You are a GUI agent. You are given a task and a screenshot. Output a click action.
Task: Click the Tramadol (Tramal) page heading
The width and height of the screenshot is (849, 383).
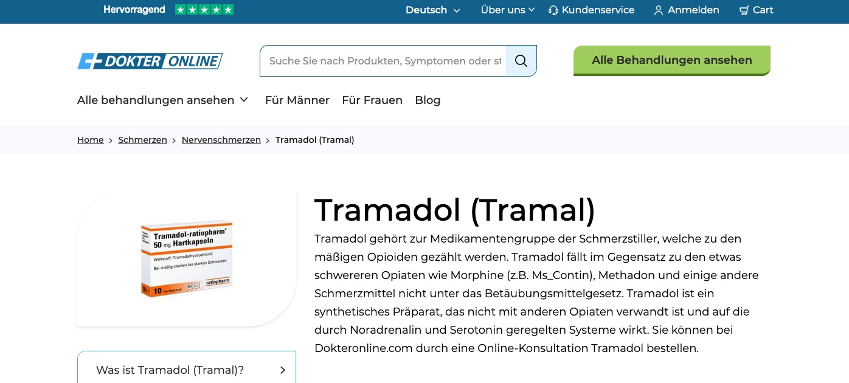click(x=455, y=210)
